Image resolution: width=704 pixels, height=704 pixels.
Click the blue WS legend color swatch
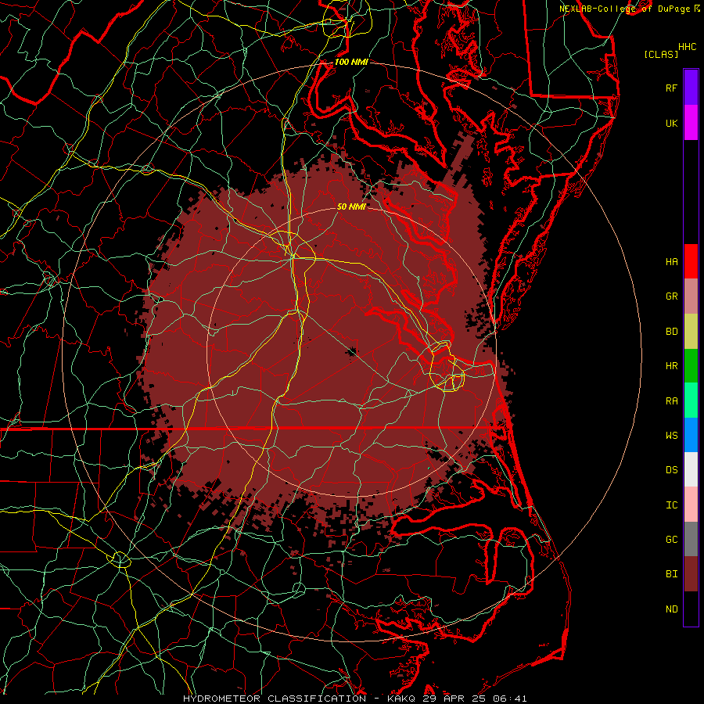(691, 435)
